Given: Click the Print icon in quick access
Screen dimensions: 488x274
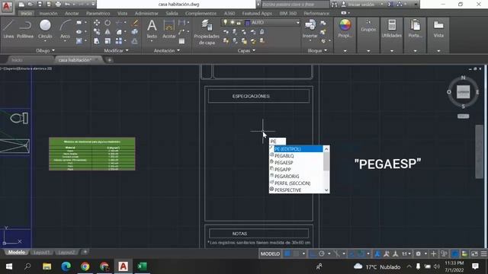Looking at the screenshot, I should pos(58,4).
